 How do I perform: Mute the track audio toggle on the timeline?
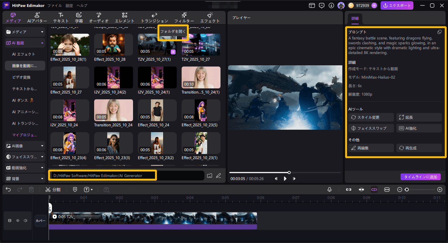pyautogui.click(x=25, y=221)
